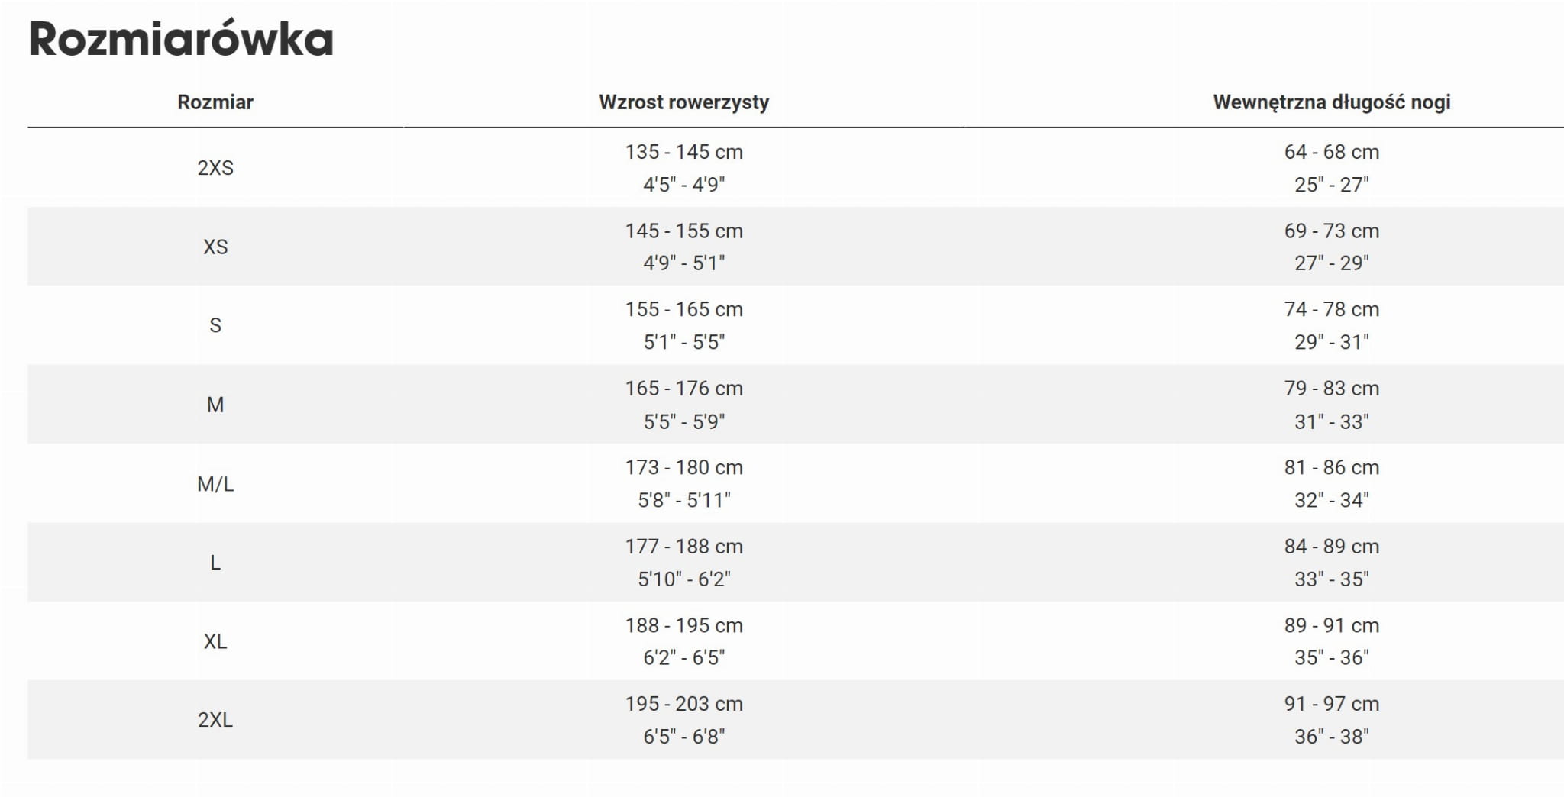Select the XL size cell
The image size is (1564, 797).
click(x=215, y=641)
